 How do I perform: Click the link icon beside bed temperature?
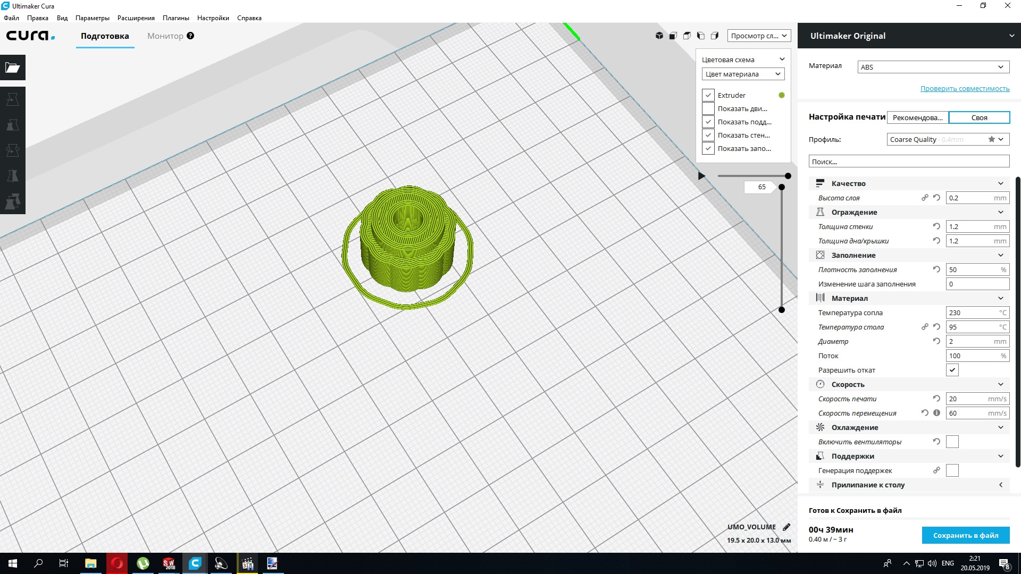pos(925,327)
